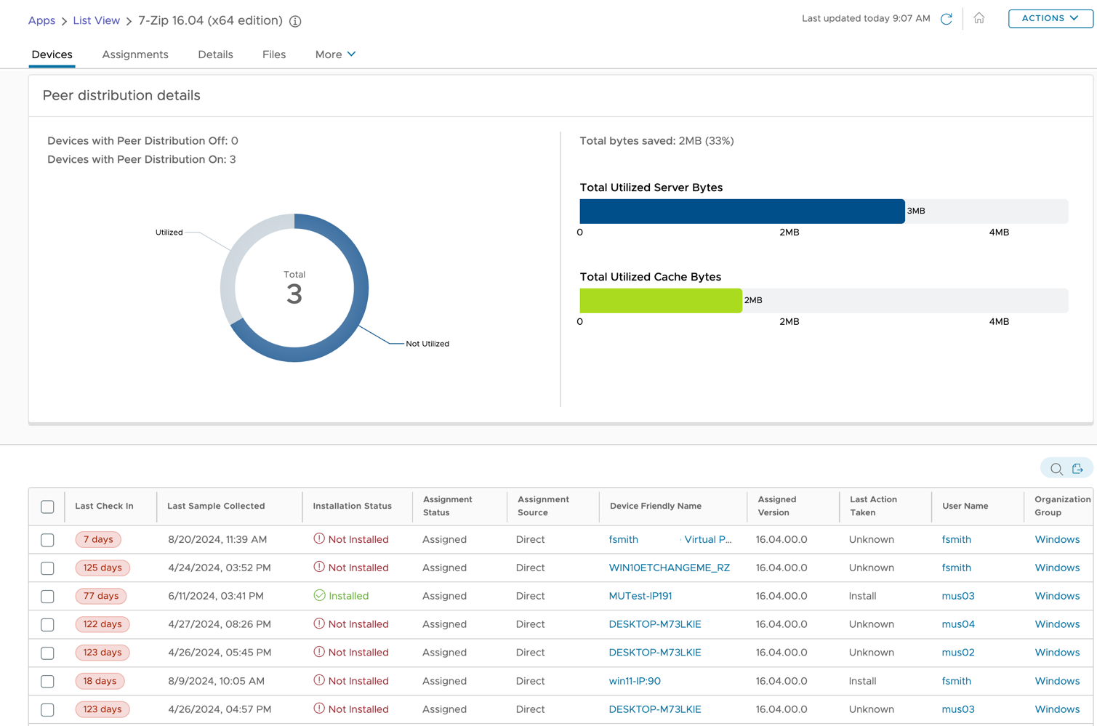The width and height of the screenshot is (1097, 726).
Task: Navigate to List View breadcrumb
Action: [96, 20]
